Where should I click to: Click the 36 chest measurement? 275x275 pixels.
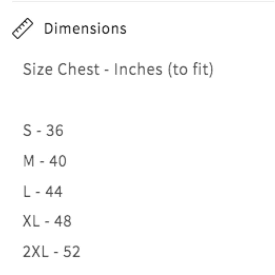54,130
